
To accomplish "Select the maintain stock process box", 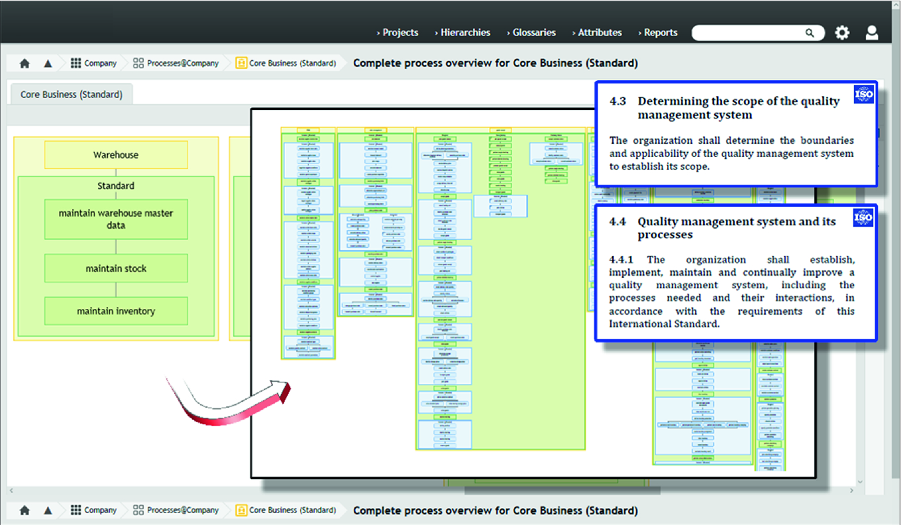I will point(116,268).
